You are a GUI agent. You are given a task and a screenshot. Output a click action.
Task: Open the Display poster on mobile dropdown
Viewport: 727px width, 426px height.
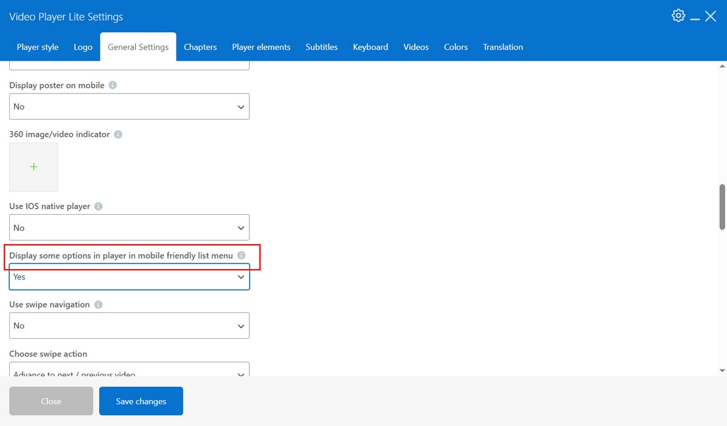[129, 107]
